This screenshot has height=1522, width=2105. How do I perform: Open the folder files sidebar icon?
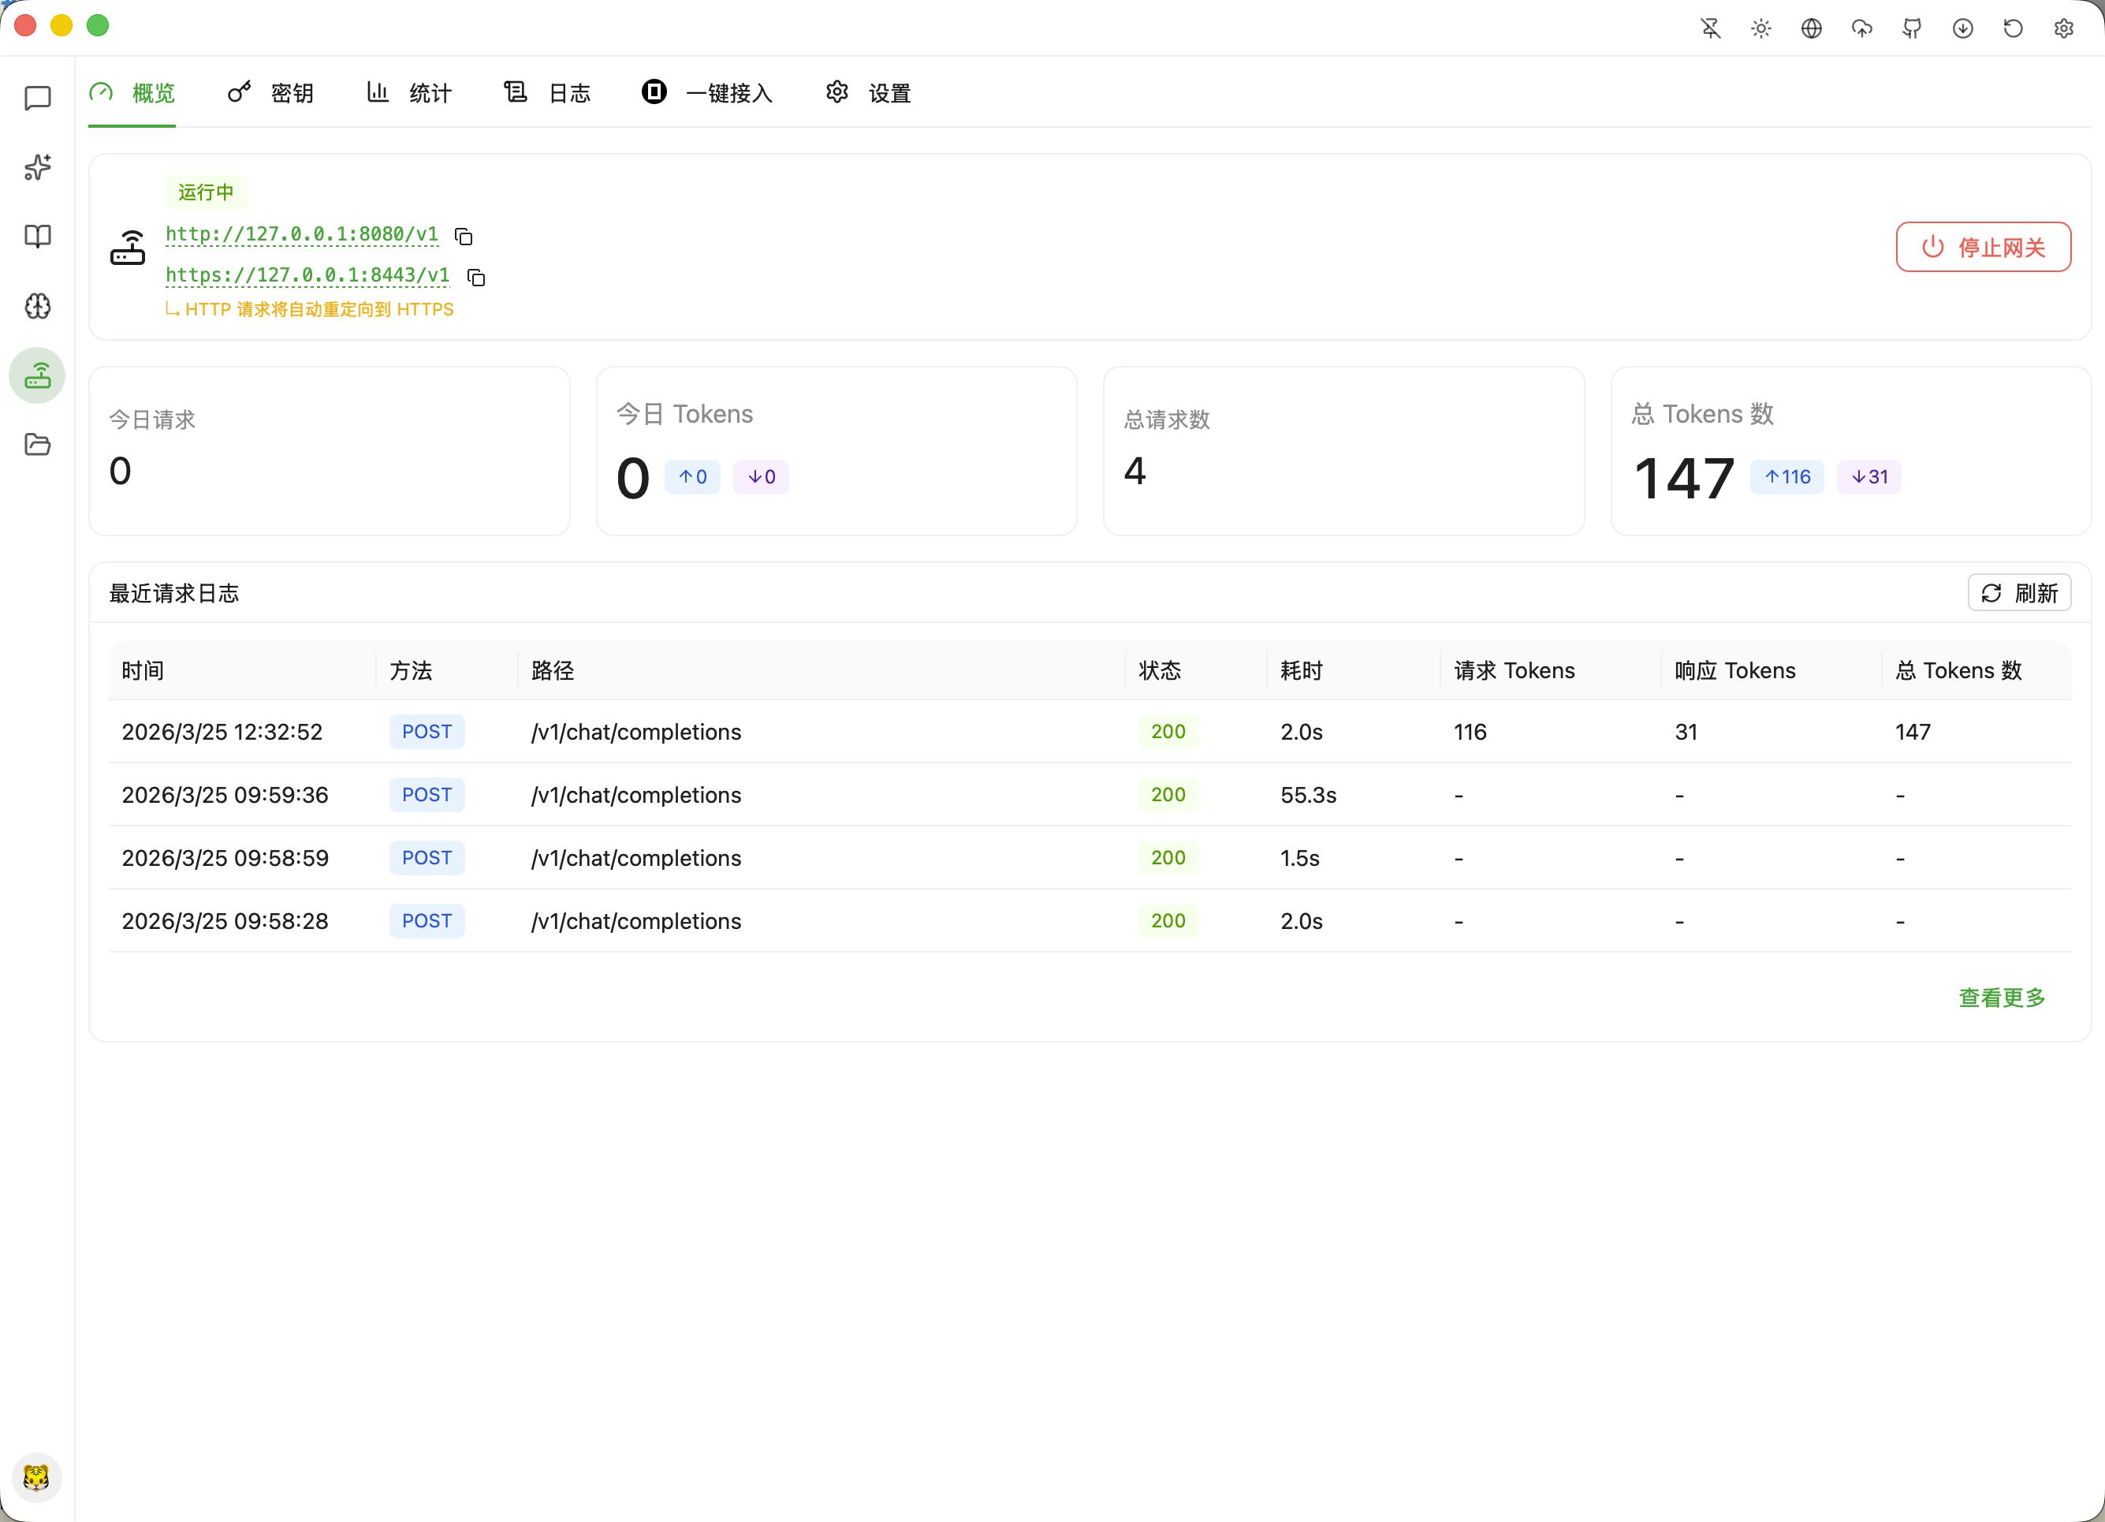point(37,445)
